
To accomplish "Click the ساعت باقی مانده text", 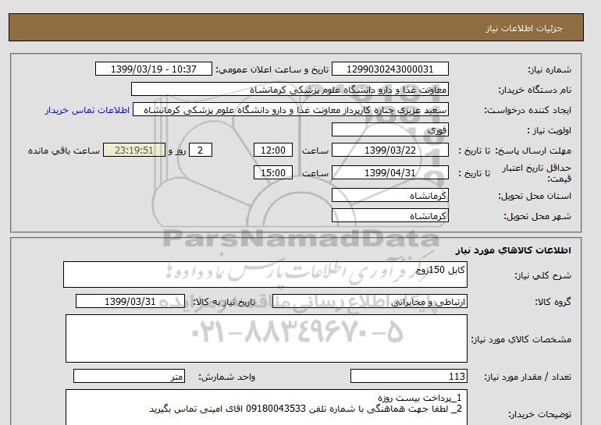I will pos(64,151).
